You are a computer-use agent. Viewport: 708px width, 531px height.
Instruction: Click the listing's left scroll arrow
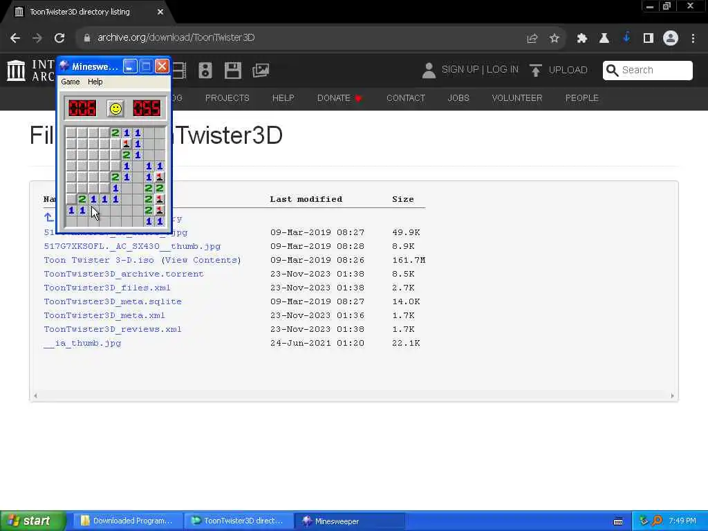pos(35,396)
